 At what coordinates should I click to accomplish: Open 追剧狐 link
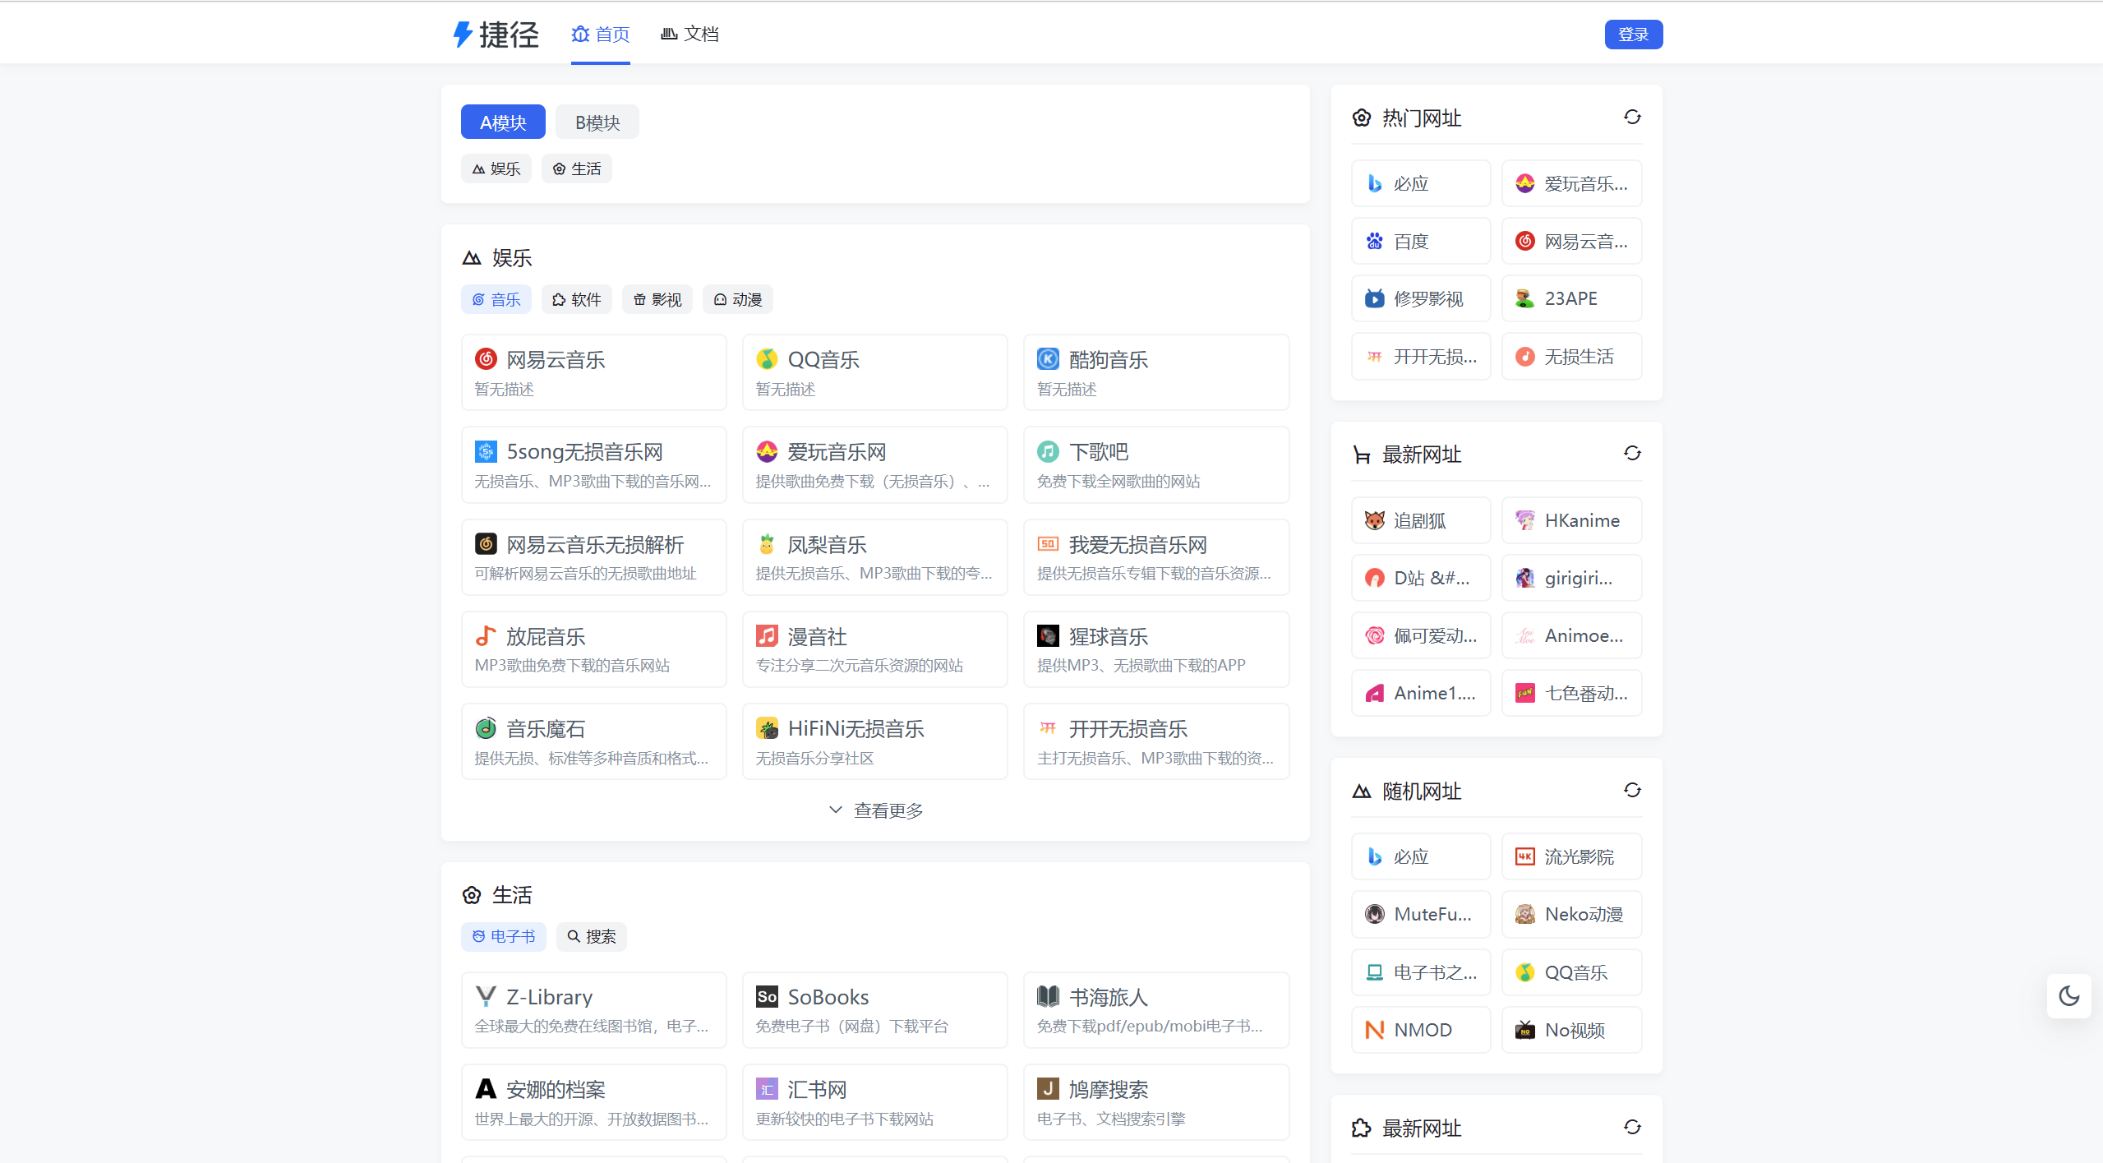1421,520
